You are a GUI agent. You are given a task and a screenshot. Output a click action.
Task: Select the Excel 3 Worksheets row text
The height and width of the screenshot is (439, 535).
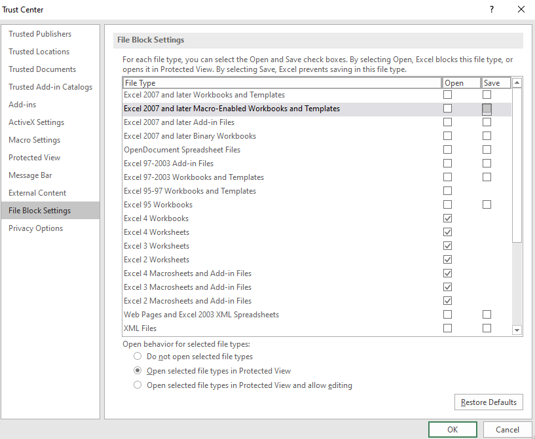157,246
